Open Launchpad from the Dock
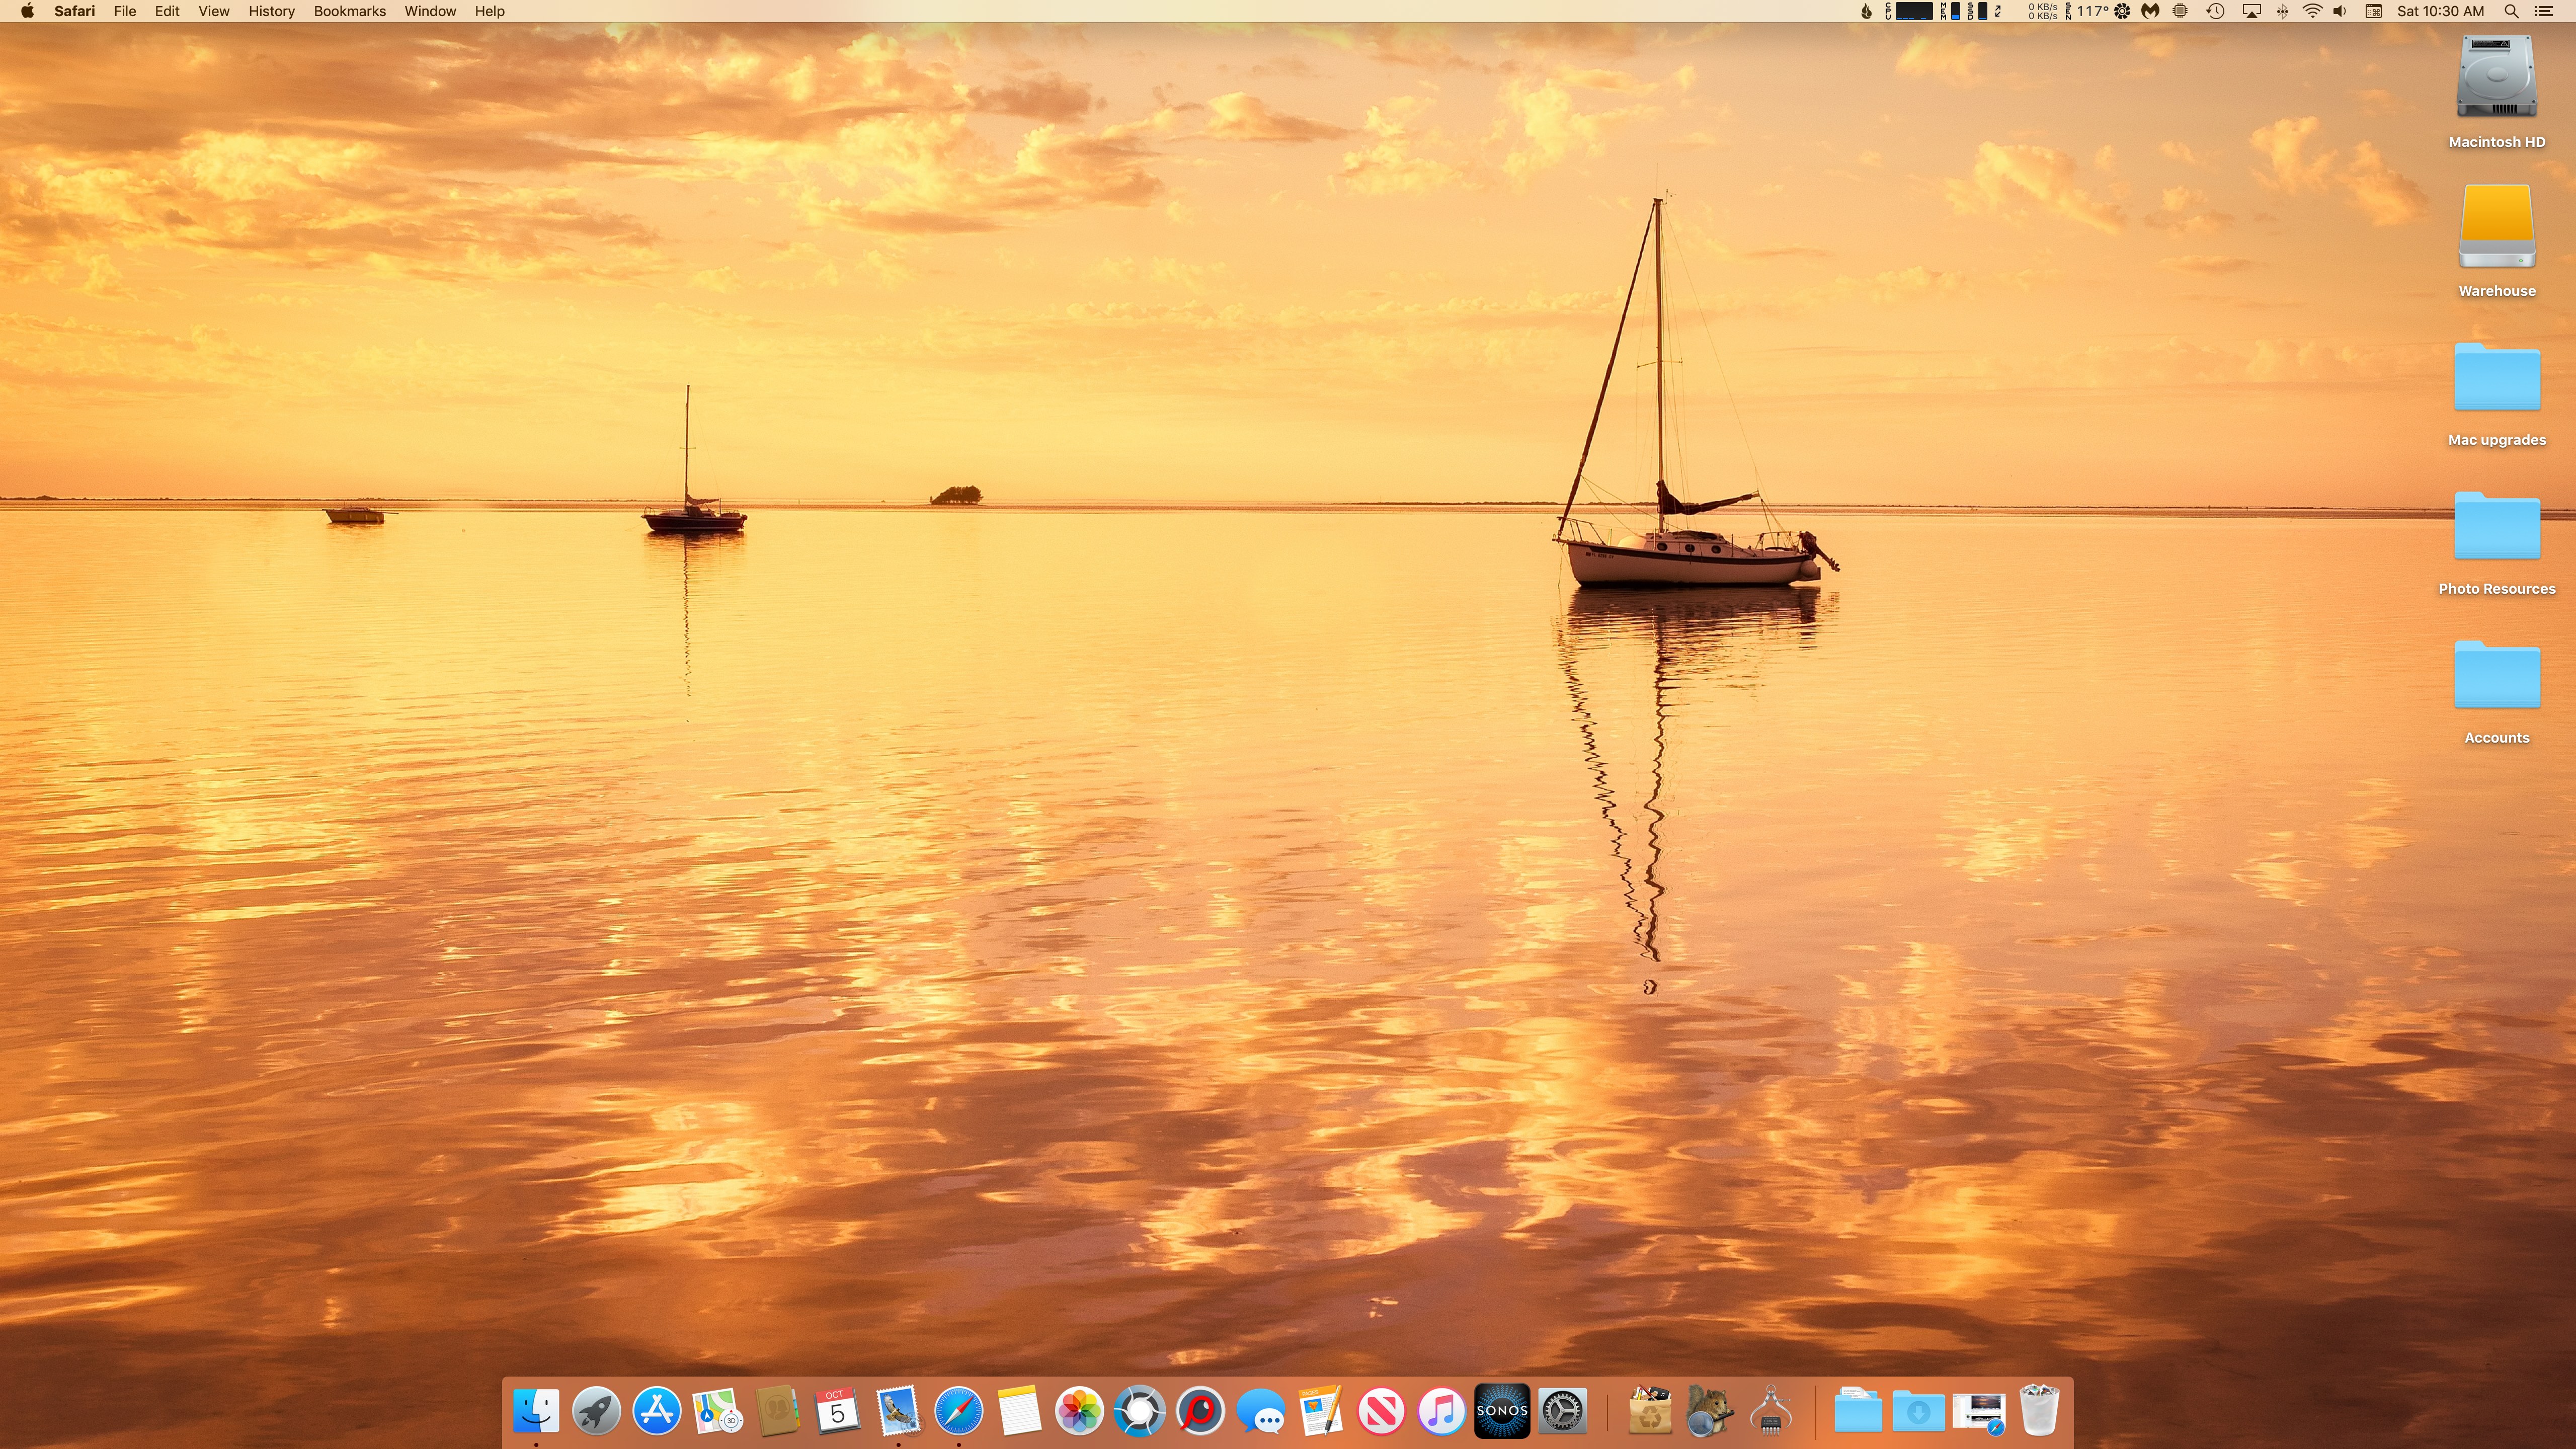2576x1449 pixels. [596, 1411]
